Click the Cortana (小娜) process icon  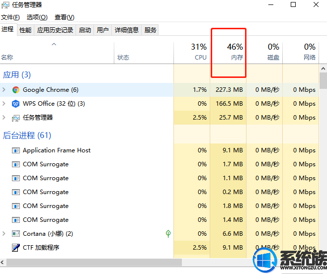click(x=16, y=234)
